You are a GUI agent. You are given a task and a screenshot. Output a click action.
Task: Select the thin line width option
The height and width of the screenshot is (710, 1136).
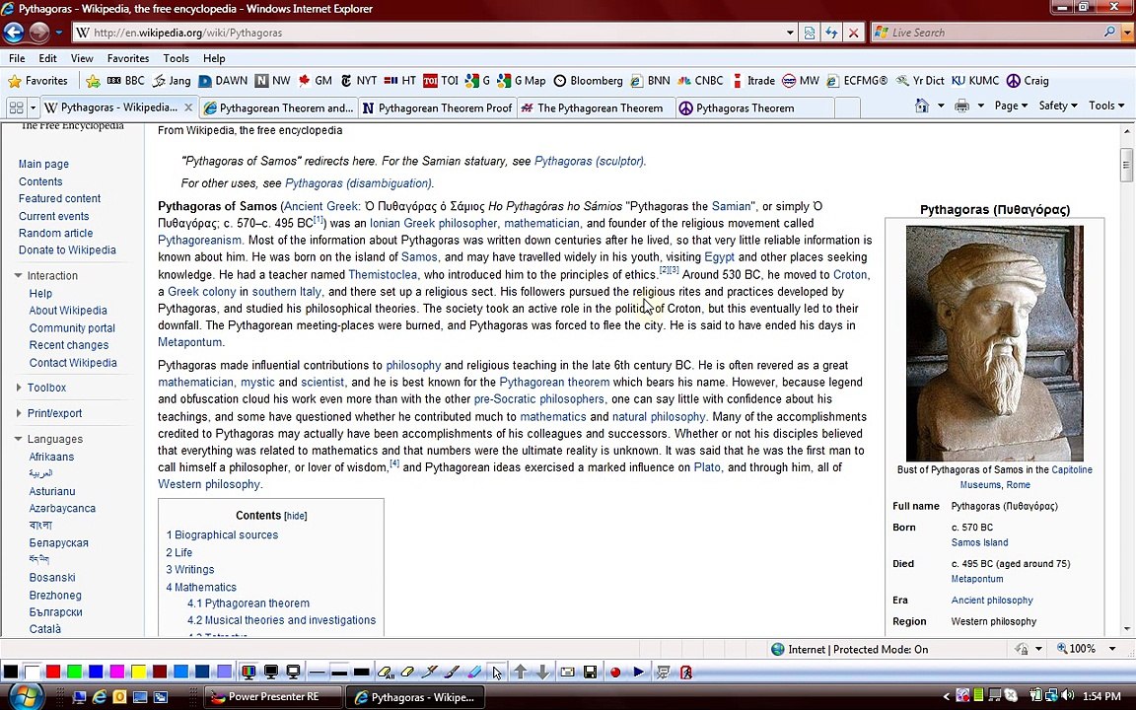317,673
